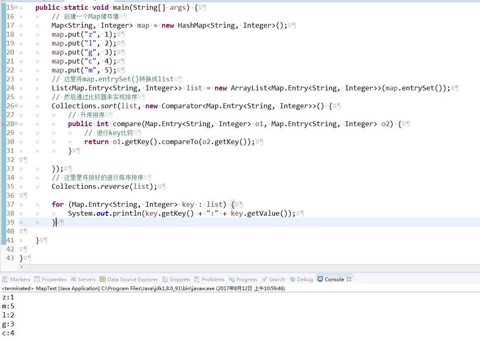This screenshot has width=480, height=341.
Task: Select the Data Source Explorer tab
Action: pos(129,279)
